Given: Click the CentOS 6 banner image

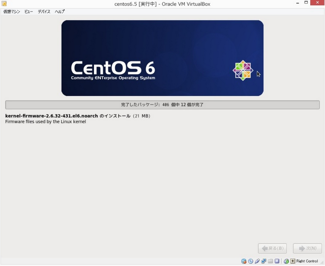Looking at the screenshot, I should [x=162, y=58].
